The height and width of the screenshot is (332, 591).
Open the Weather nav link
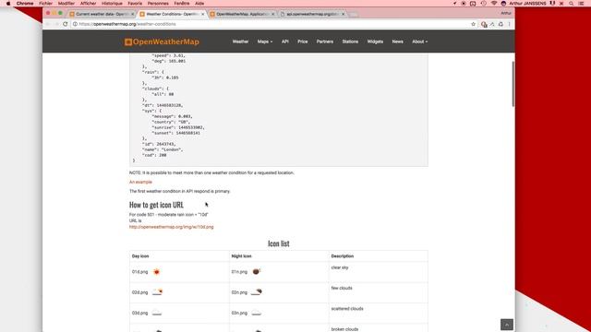240,41
